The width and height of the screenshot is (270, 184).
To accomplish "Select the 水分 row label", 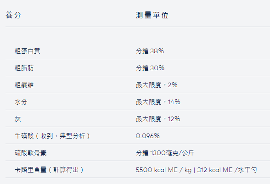I will (21, 102).
